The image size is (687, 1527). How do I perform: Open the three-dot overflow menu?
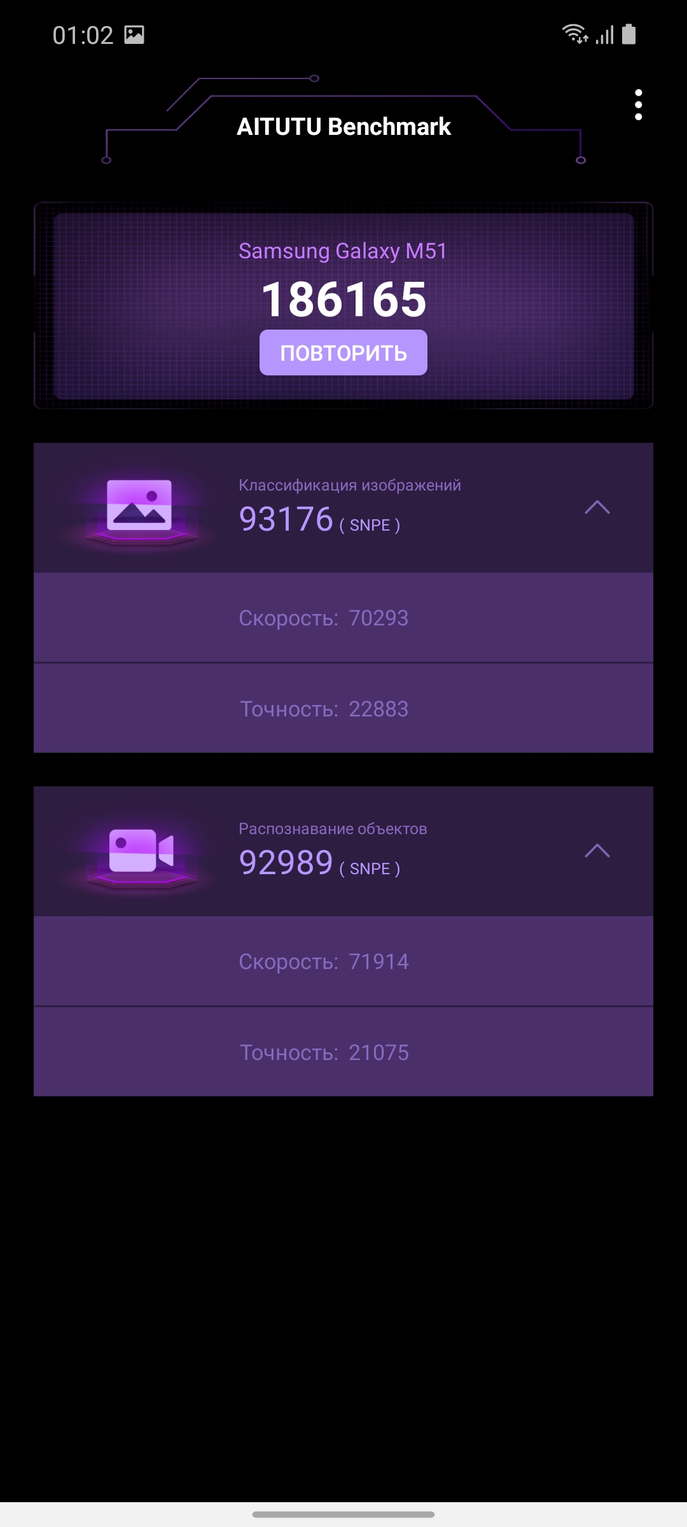point(638,105)
